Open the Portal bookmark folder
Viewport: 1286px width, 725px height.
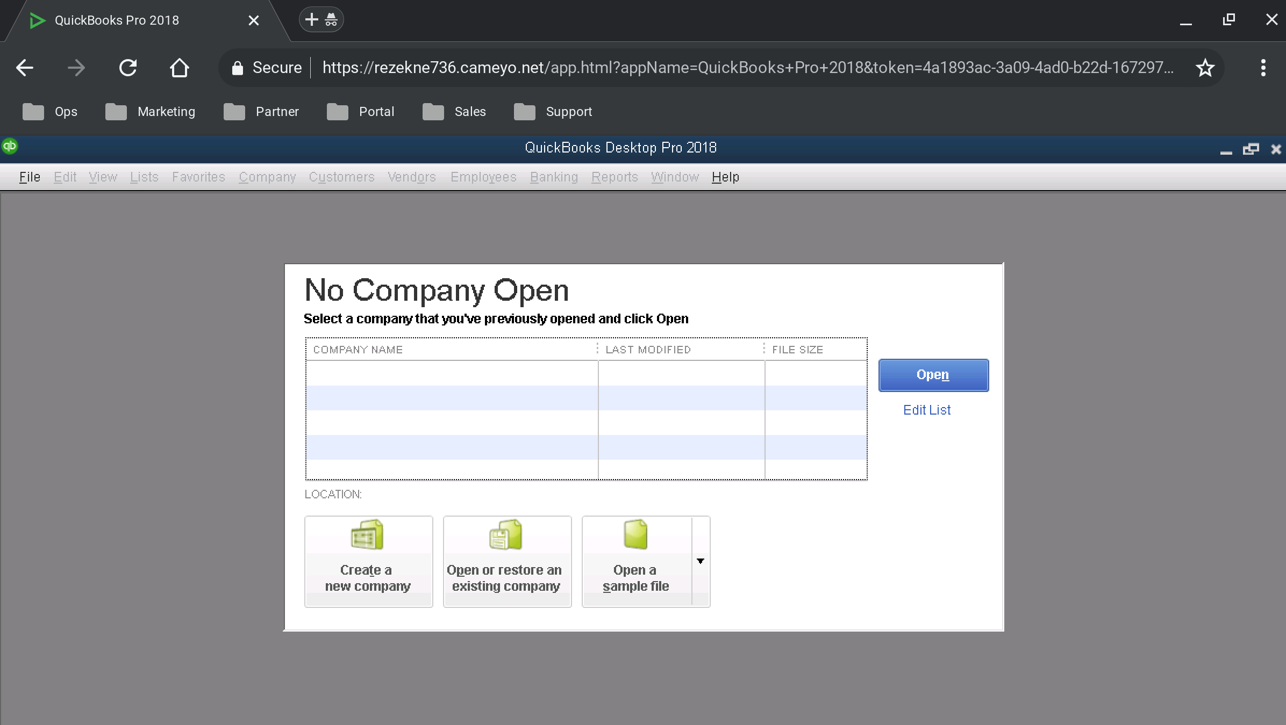click(x=360, y=112)
